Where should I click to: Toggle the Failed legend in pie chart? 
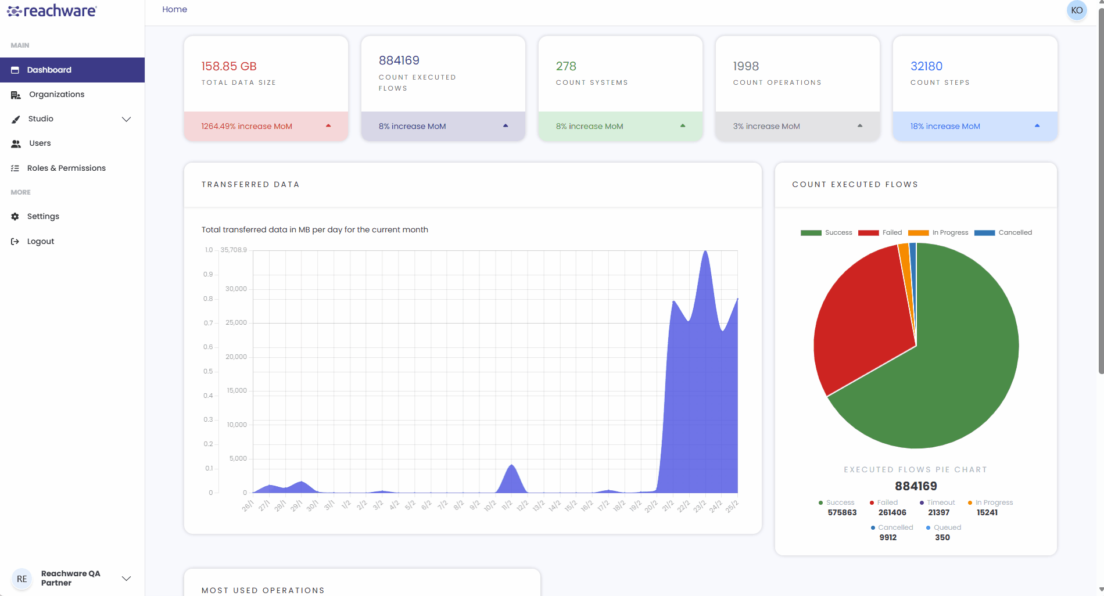880,232
